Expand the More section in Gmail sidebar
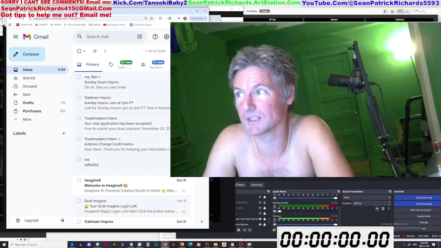This screenshot has width=441, height=248. [x=27, y=119]
